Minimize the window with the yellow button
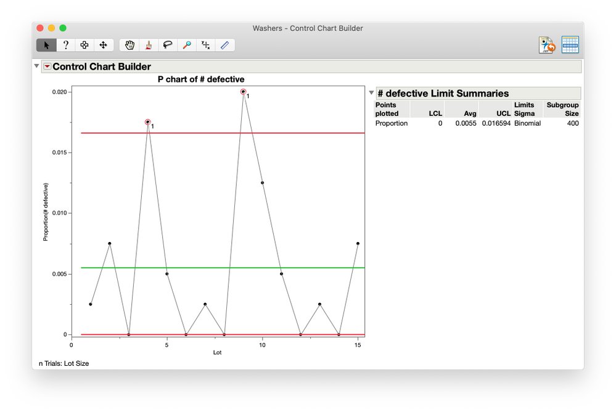The width and height of the screenshot is (616, 412). coord(51,28)
